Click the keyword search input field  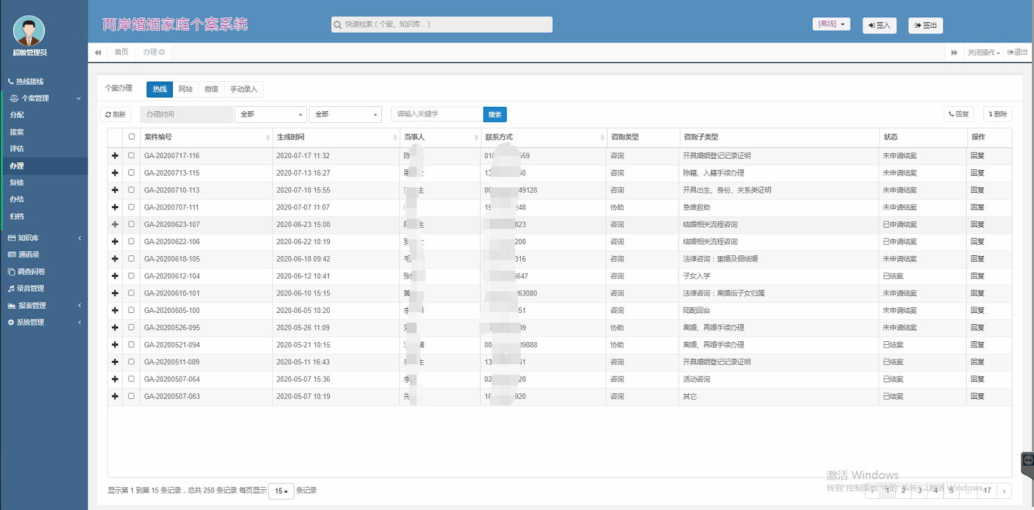pyautogui.click(x=436, y=114)
